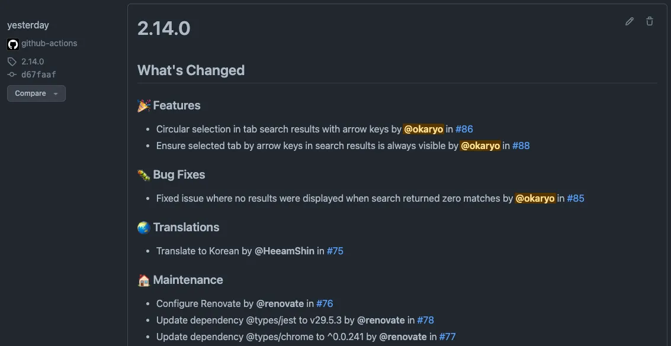This screenshot has width=671, height=346.
Task: Open pull request #86
Action: (x=464, y=129)
